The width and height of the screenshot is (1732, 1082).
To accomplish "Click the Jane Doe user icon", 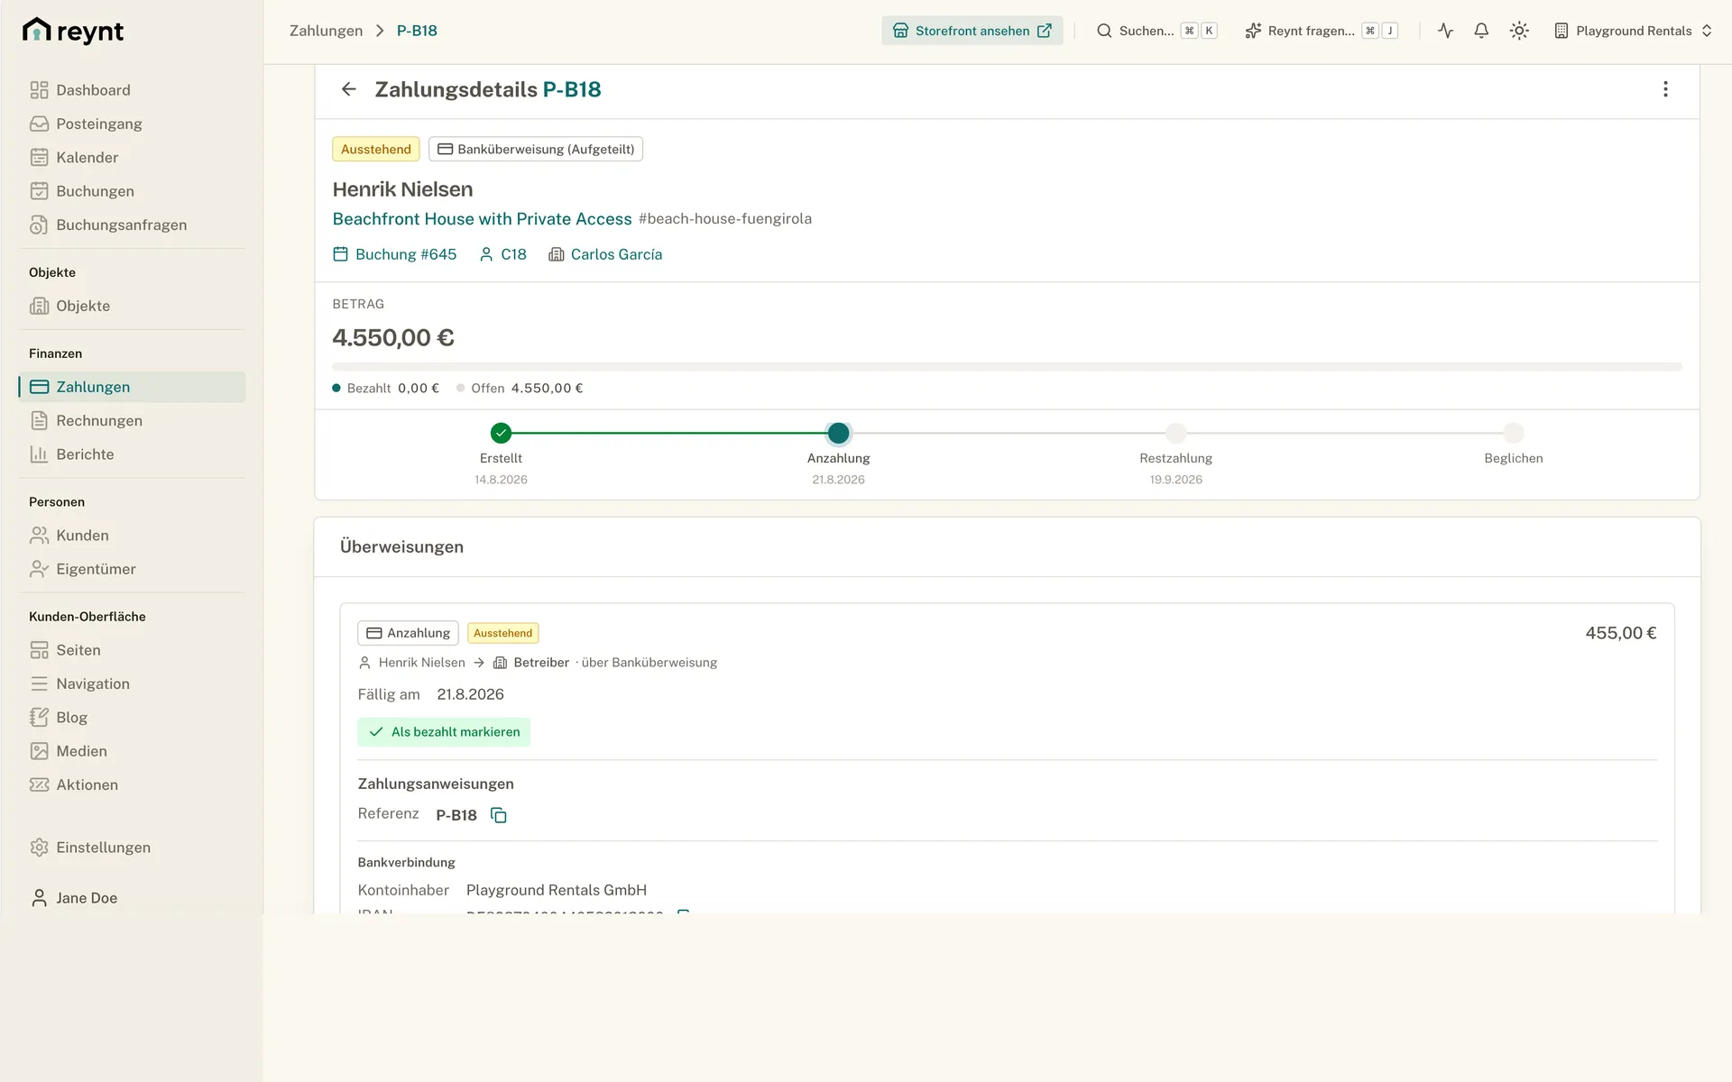I will point(39,898).
